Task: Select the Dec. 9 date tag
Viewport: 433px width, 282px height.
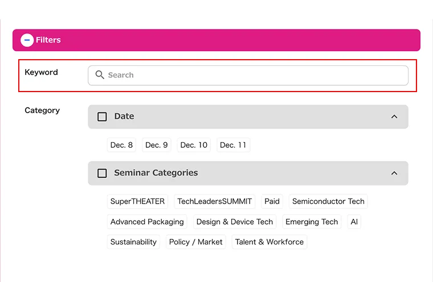Action: click(x=157, y=145)
